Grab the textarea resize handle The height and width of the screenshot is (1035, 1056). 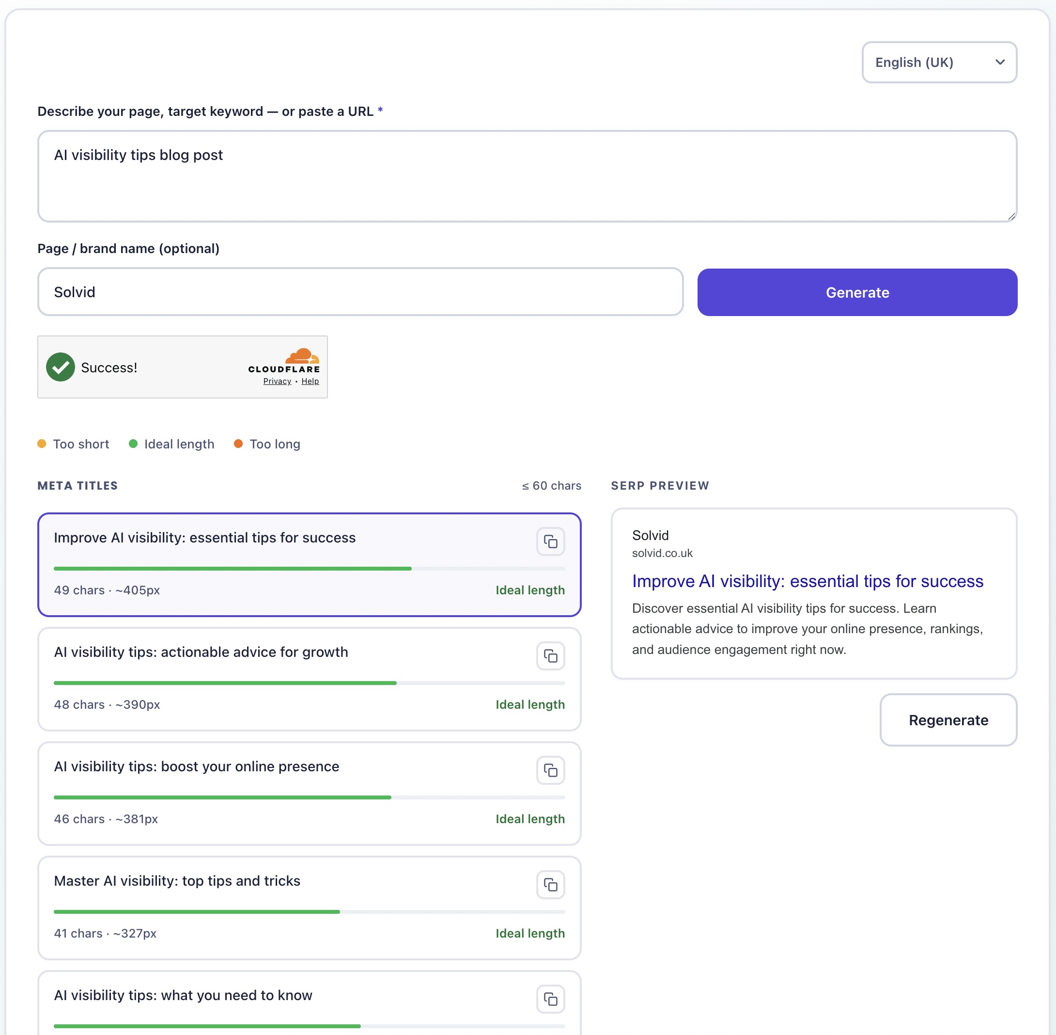(1011, 216)
